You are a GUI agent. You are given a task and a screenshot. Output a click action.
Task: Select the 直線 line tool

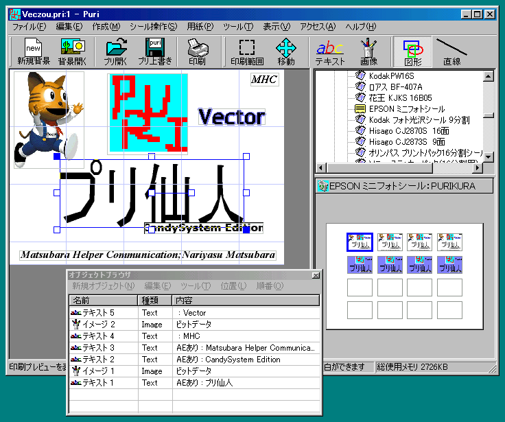[x=451, y=52]
